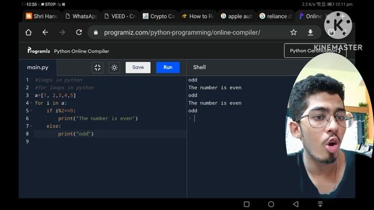This screenshot has width=374, height=210.
Task: Click the download icon in the address bar
Action: [310, 33]
